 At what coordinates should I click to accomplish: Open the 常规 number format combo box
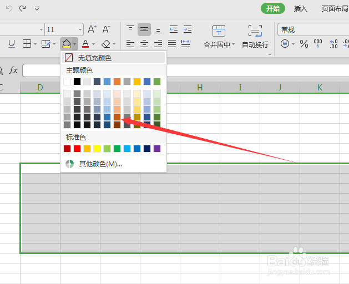313,29
